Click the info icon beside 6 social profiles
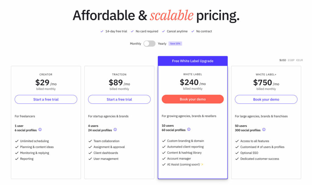The width and height of the screenshot is (312, 185). tap(40, 130)
